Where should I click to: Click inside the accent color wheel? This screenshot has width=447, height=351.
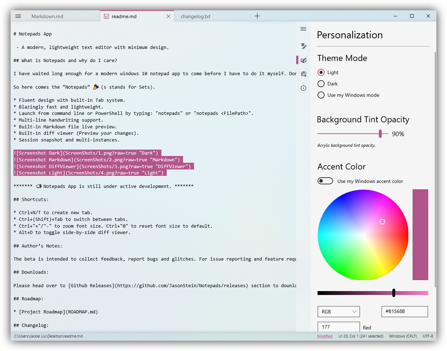[363, 235]
